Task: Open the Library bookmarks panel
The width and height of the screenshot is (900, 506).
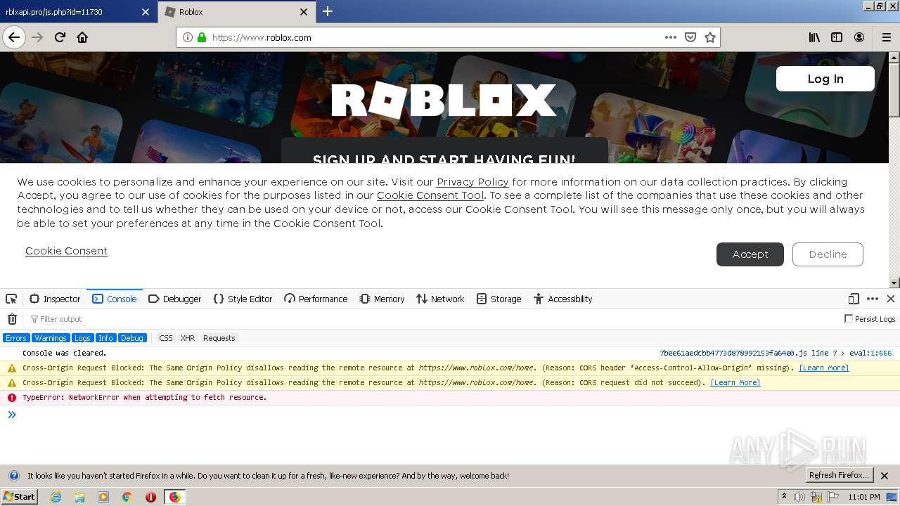Action: 814,37
